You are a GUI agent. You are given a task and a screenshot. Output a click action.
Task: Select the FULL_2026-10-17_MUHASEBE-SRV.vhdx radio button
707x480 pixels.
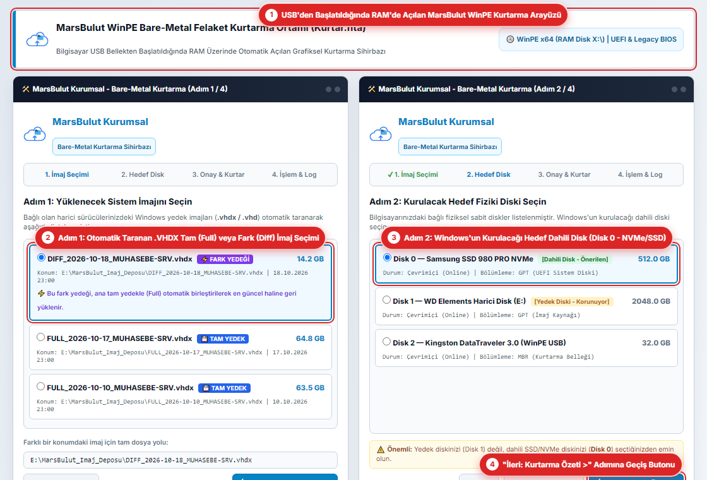(40, 337)
